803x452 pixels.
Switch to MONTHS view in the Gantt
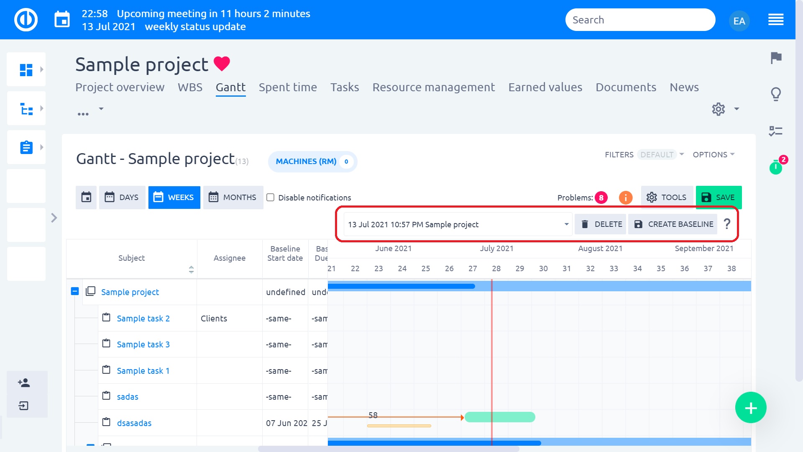point(233,197)
